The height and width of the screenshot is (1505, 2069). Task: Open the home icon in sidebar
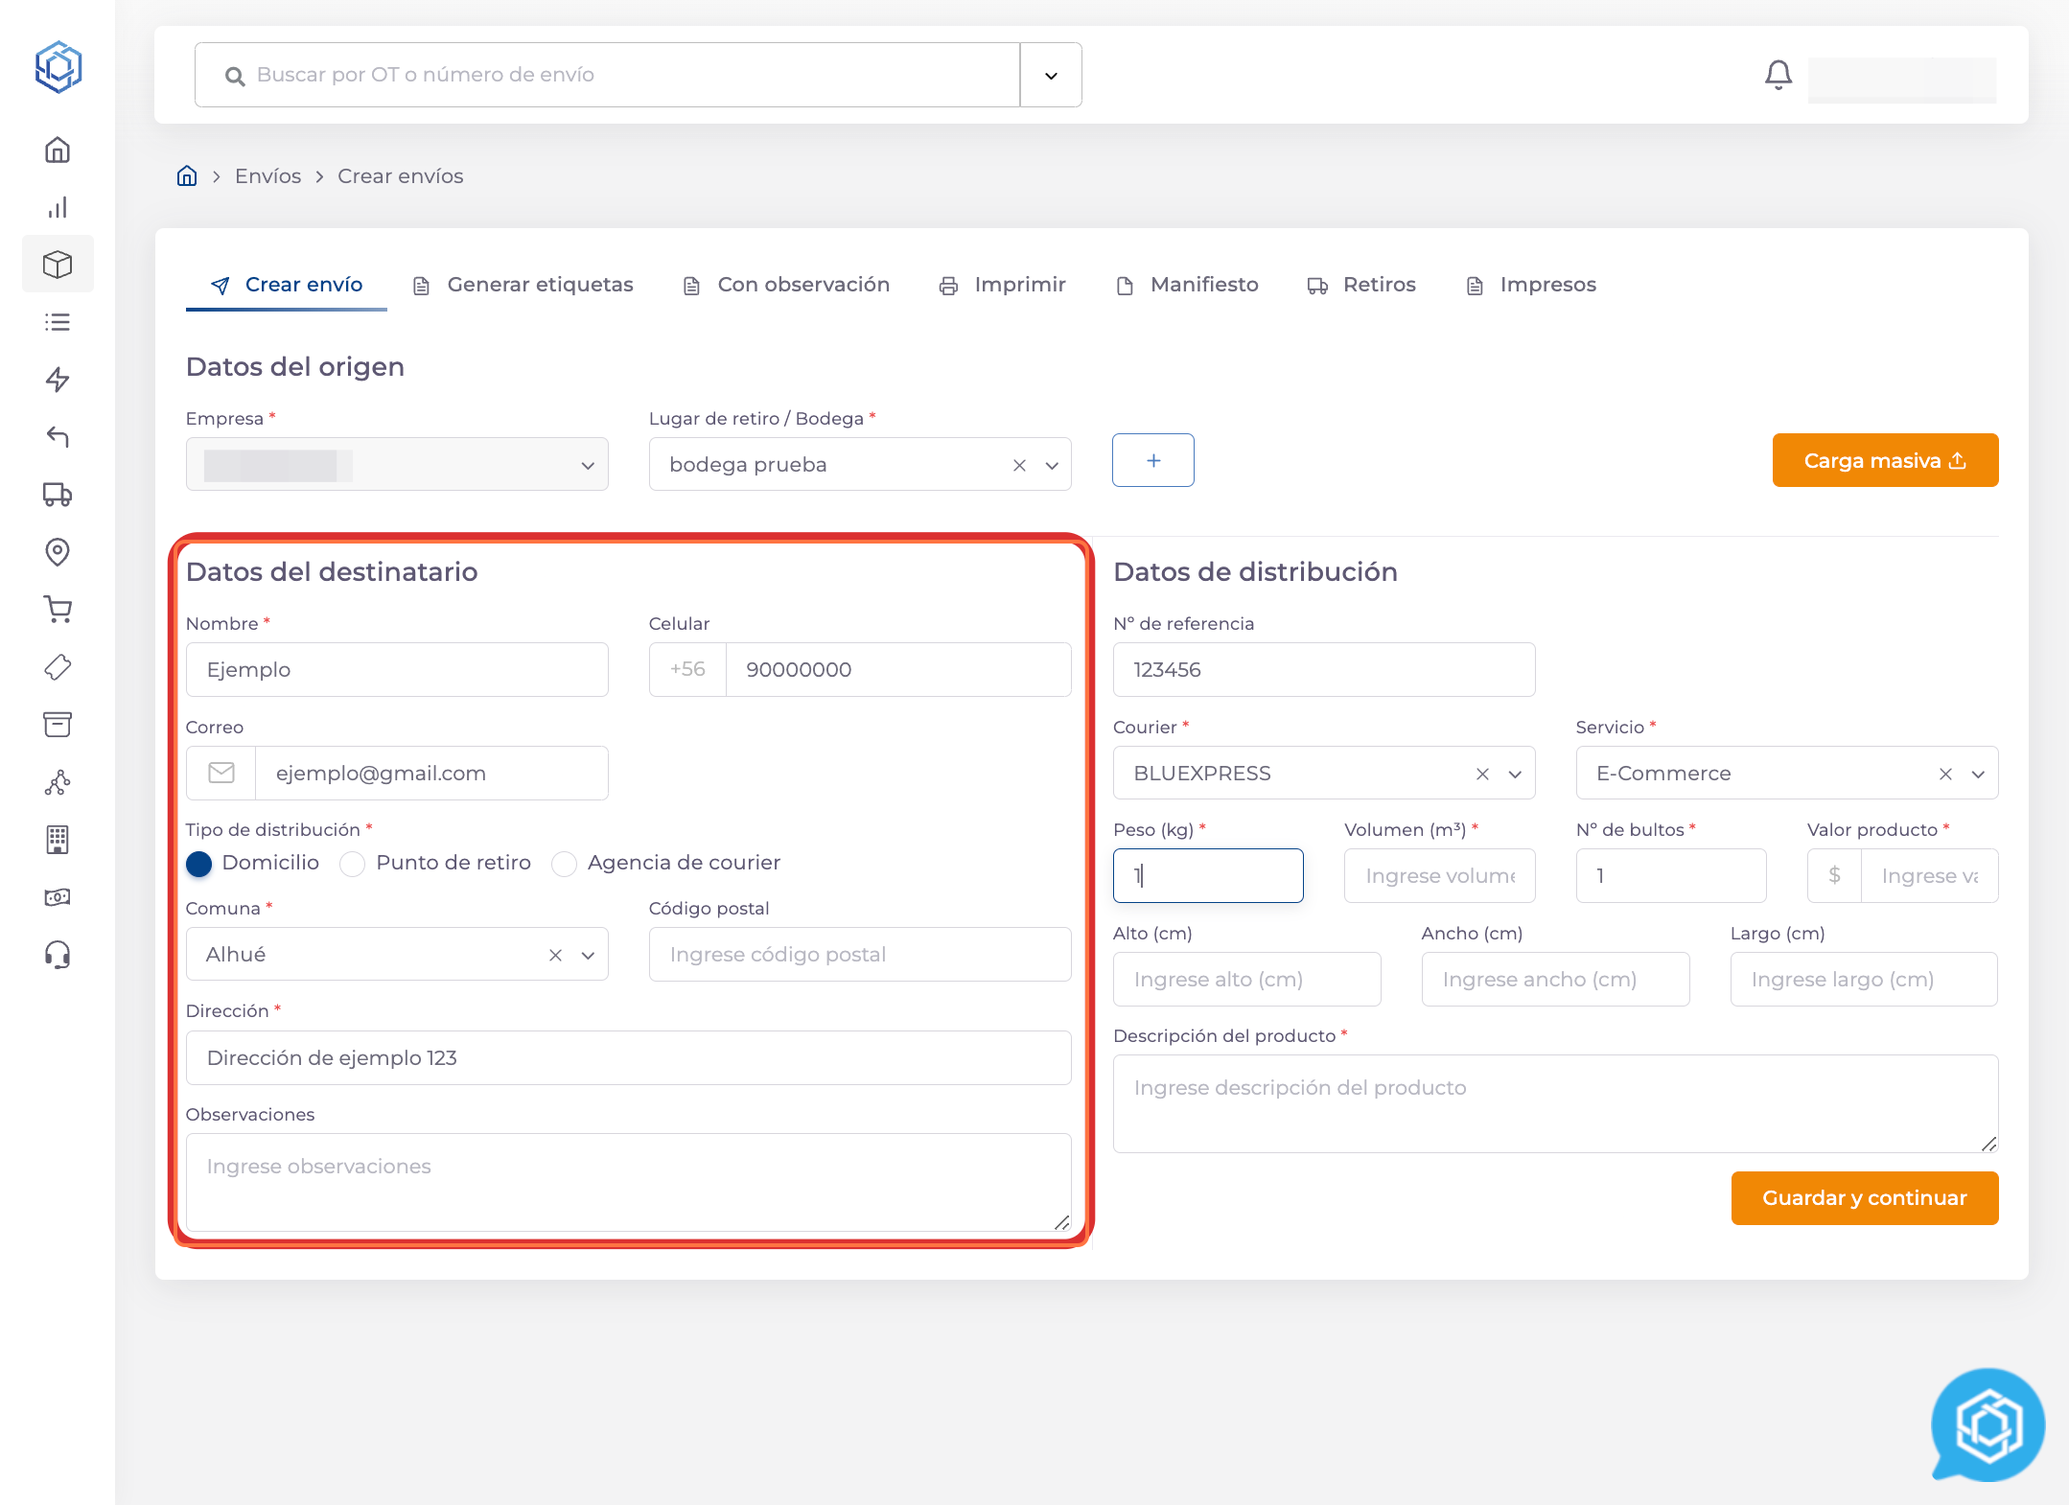click(x=58, y=150)
